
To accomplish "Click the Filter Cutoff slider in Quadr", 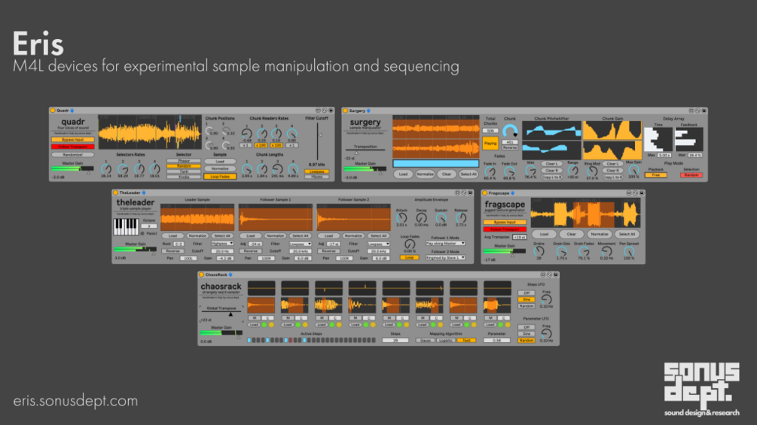I will [318, 141].
